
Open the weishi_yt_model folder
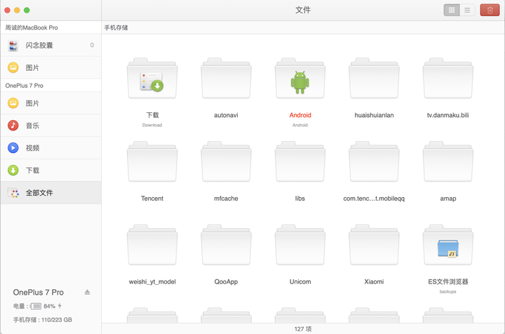(x=152, y=245)
